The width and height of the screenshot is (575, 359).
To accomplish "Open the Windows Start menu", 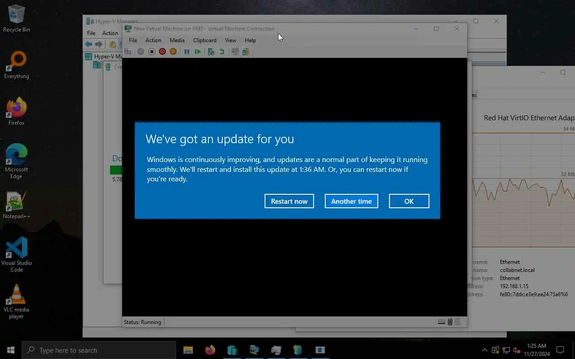I will [11, 350].
